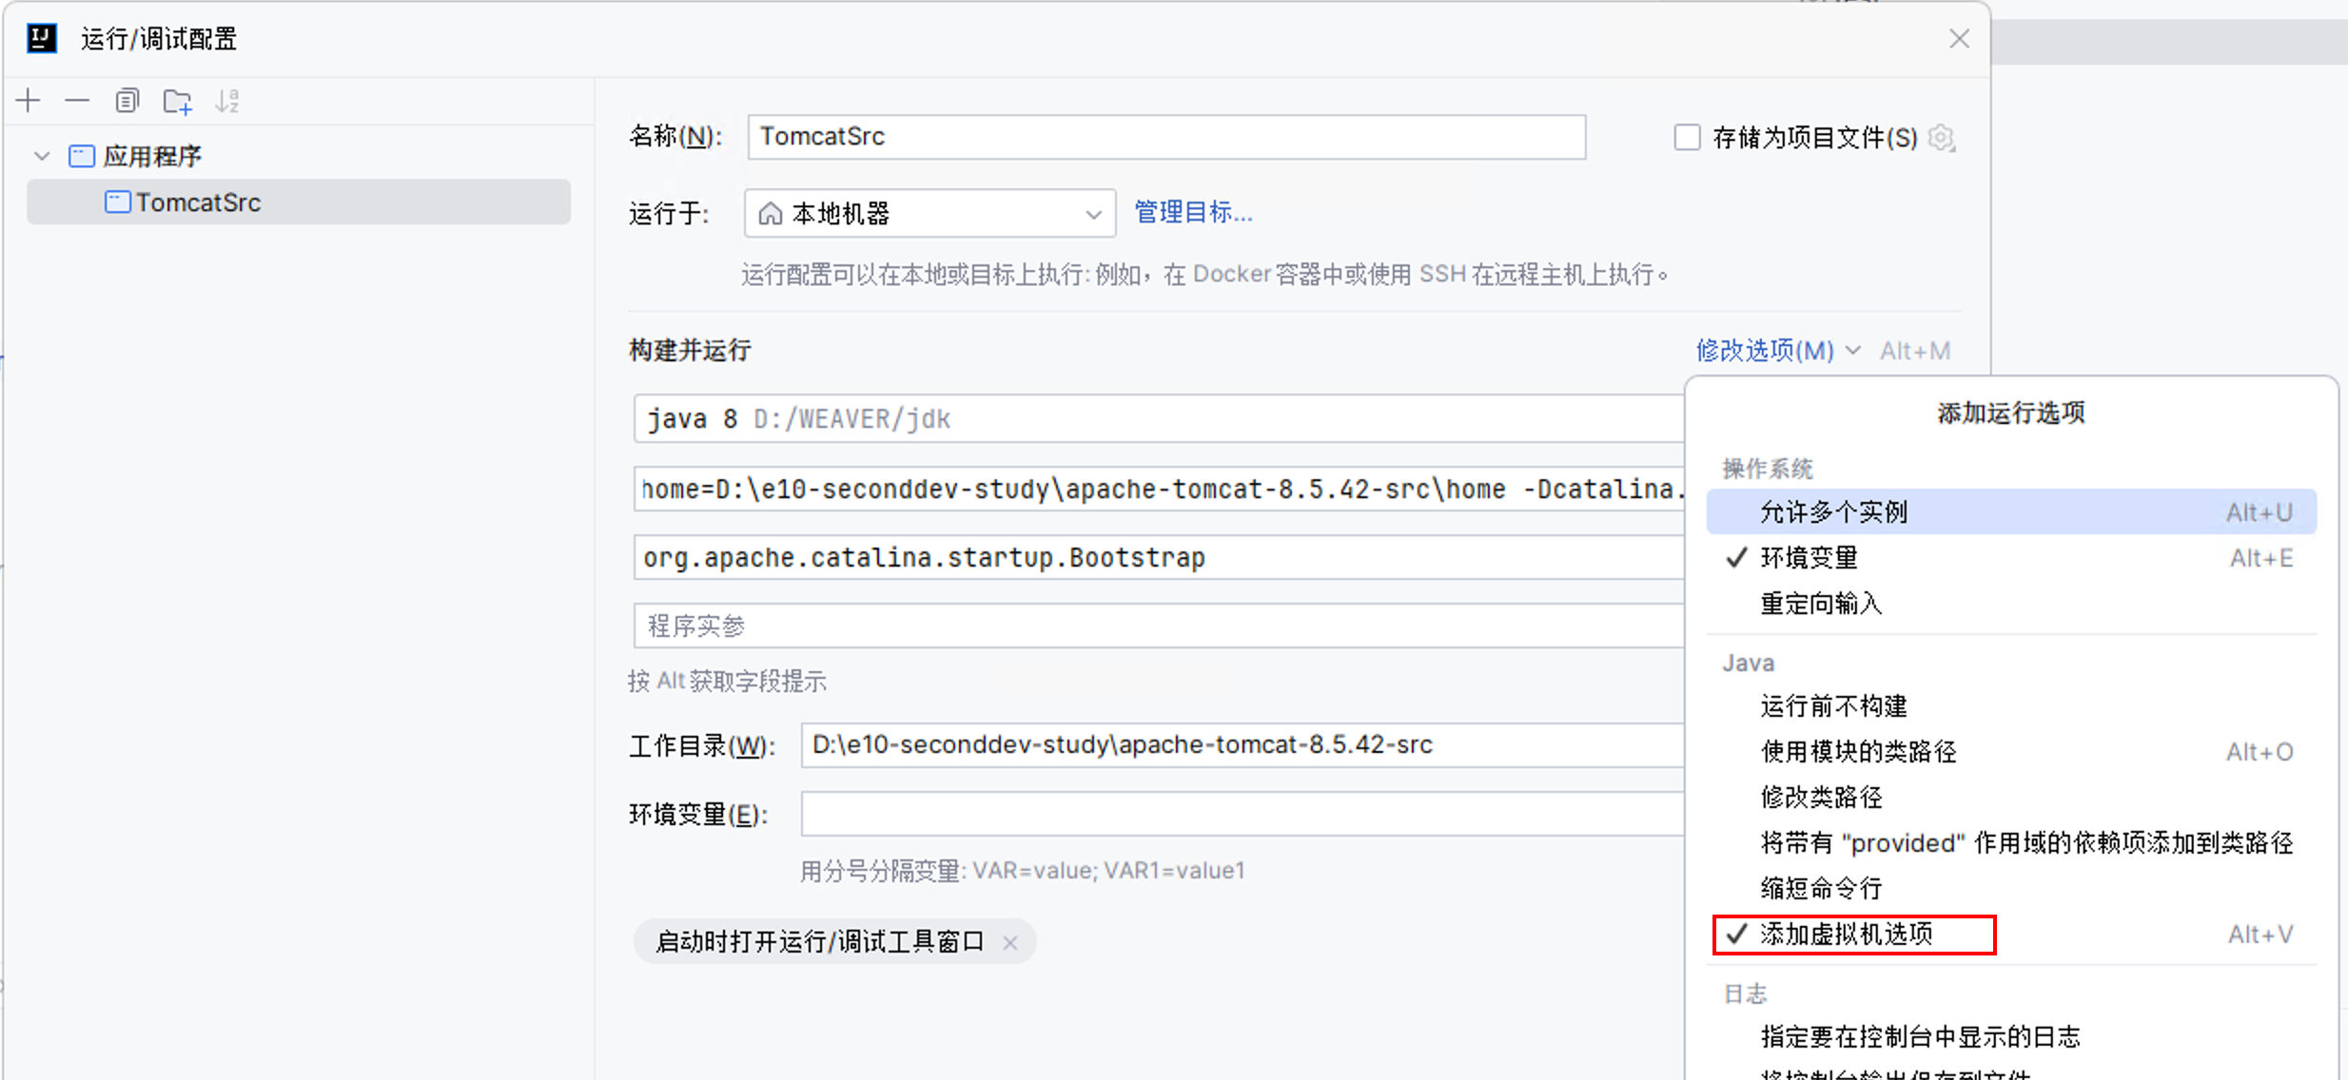Uncheck the 添加虚拟机选项 menu option

point(1846,935)
